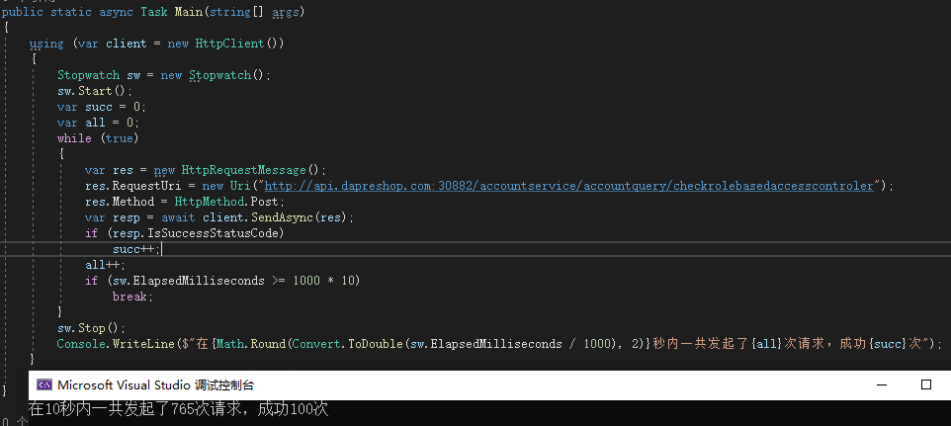Click 'sw.ElapsedMilliseconds >= 1000 * 10' condition
The width and height of the screenshot is (951, 426).
[233, 281]
